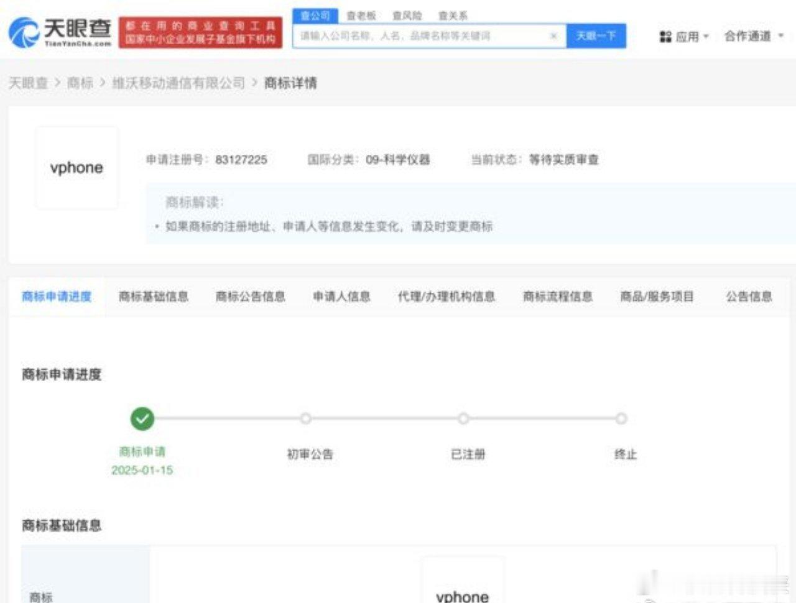Viewport: 796px width, 603px height.
Task: Click the 初审公告 progress step circle
Action: pyautogui.click(x=306, y=418)
